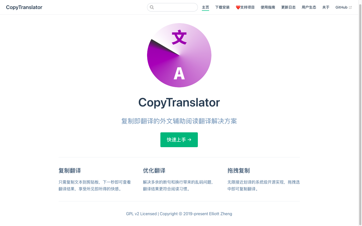Click inside the search input field
362x226 pixels.
pyautogui.click(x=173, y=7)
